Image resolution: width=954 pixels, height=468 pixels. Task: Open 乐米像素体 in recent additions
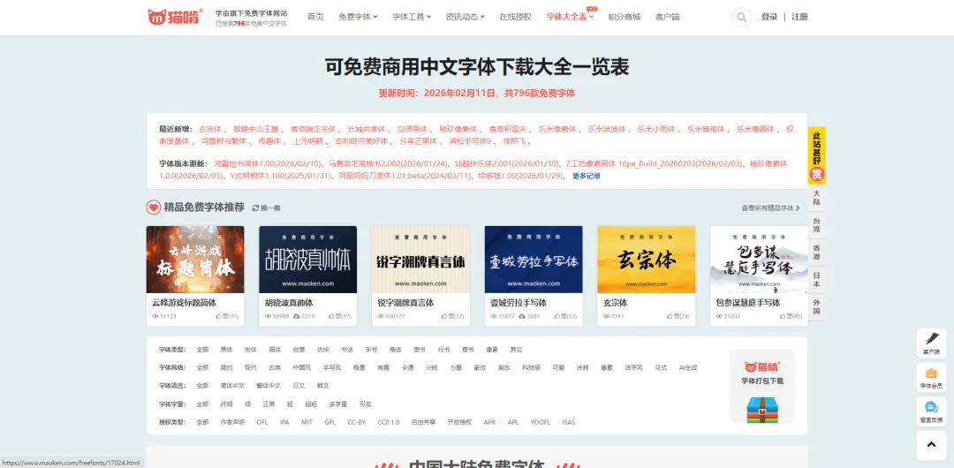click(x=556, y=129)
